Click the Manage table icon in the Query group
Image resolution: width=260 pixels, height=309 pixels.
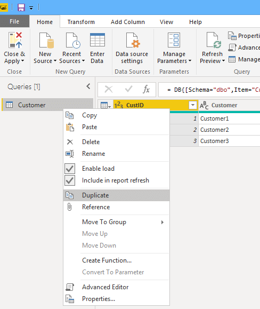point(232,59)
